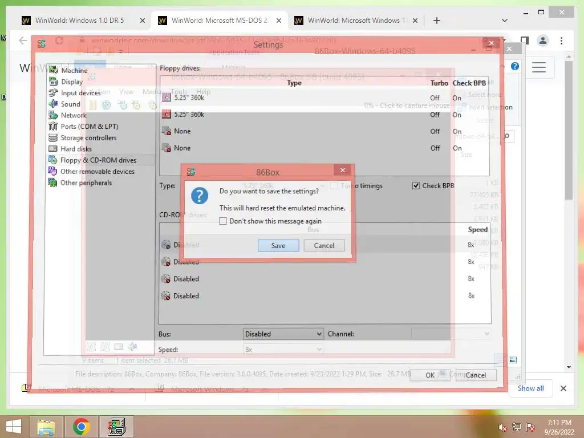Close the 86Box confirmation dialog
The image size is (584, 438).
[343, 170]
